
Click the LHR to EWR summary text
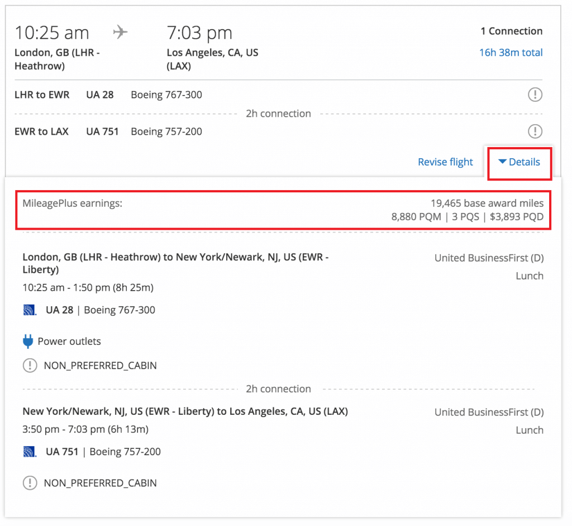[x=42, y=95]
